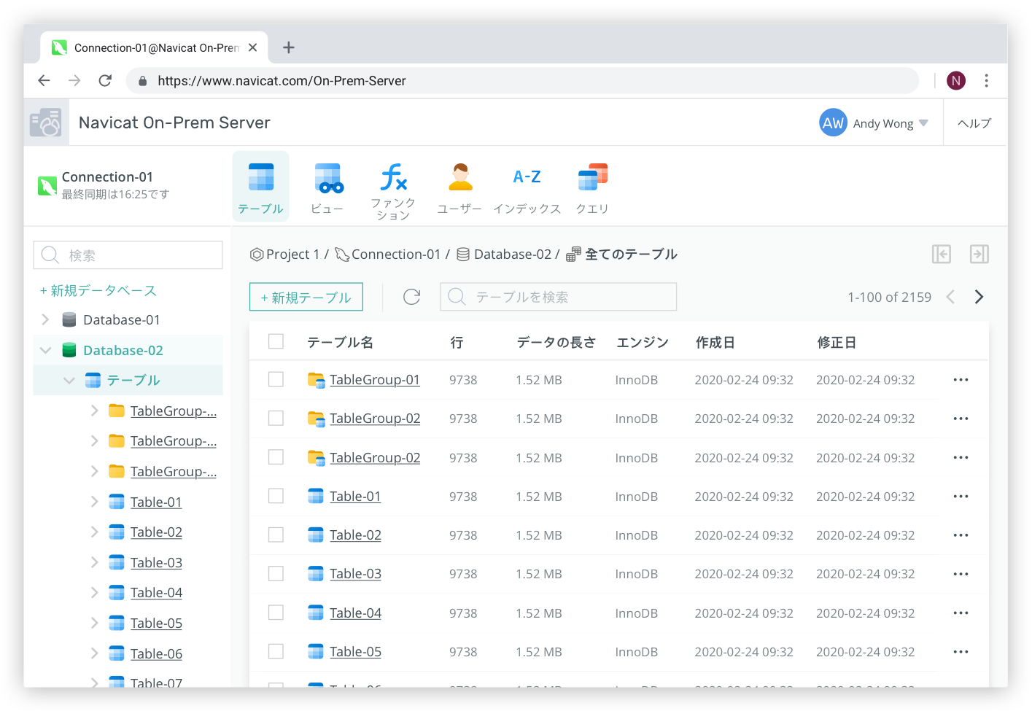This screenshot has width=1032, height=711.
Task: Open the browser three-dot menu
Action: point(986,80)
